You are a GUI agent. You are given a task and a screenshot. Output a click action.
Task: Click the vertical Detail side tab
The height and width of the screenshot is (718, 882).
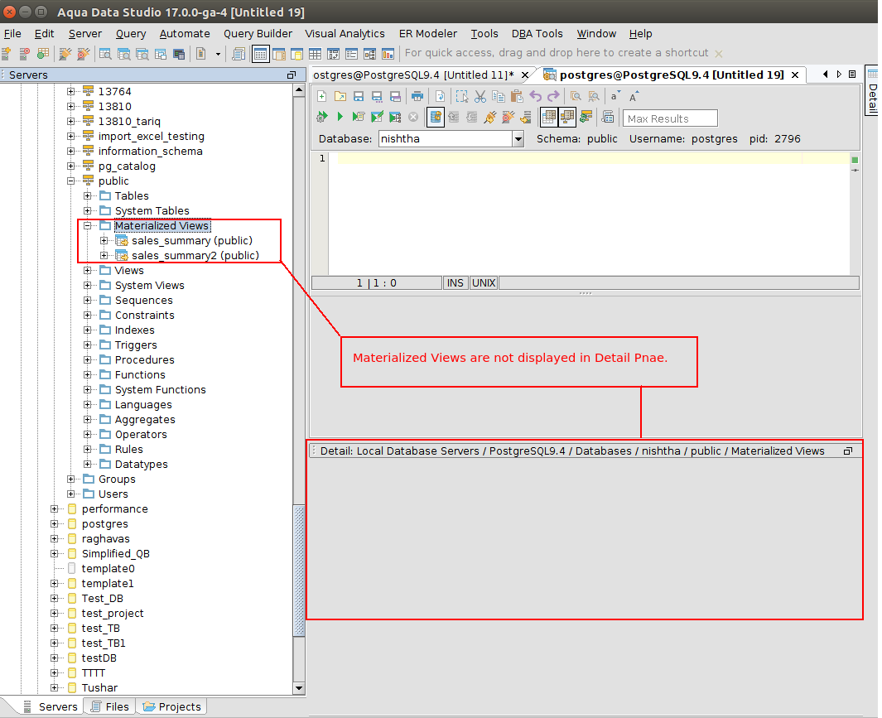pyautogui.click(x=872, y=91)
